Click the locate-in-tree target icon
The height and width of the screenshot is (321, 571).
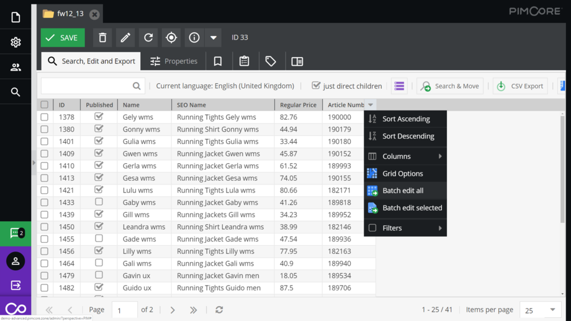coord(171,38)
